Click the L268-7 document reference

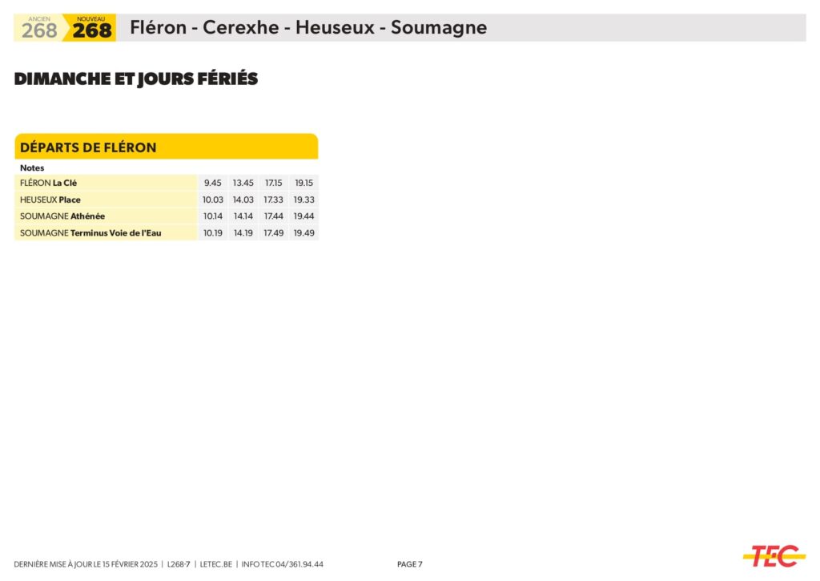click(179, 564)
